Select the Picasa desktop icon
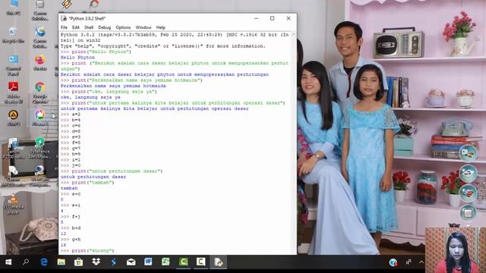486x273 pixels. 40,118
